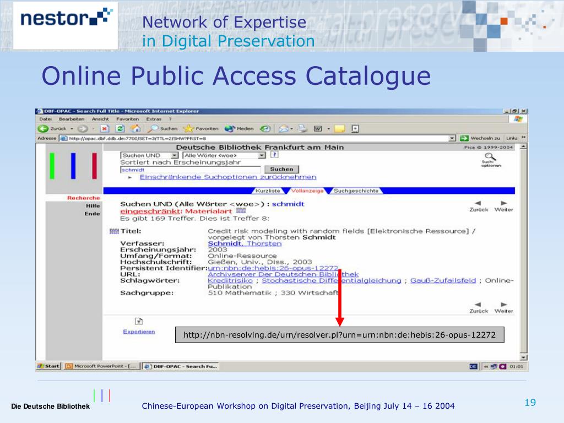
Task: Open the mail icon dropdown arrow
Action: [292, 128]
